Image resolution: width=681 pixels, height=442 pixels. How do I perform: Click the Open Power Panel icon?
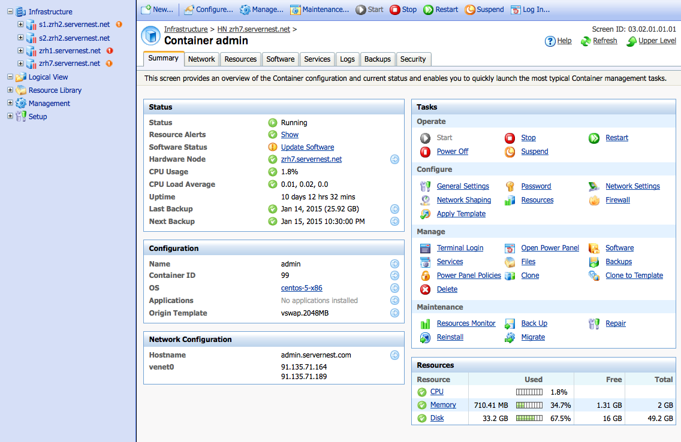tap(510, 248)
